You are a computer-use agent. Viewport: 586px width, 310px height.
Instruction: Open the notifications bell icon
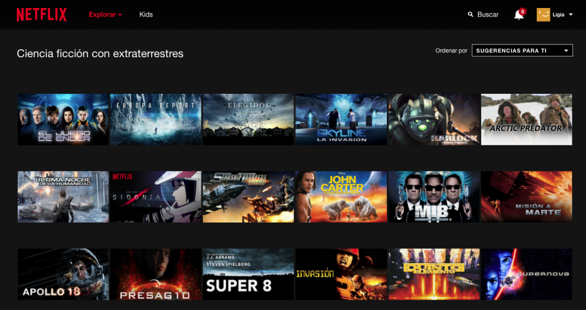518,15
